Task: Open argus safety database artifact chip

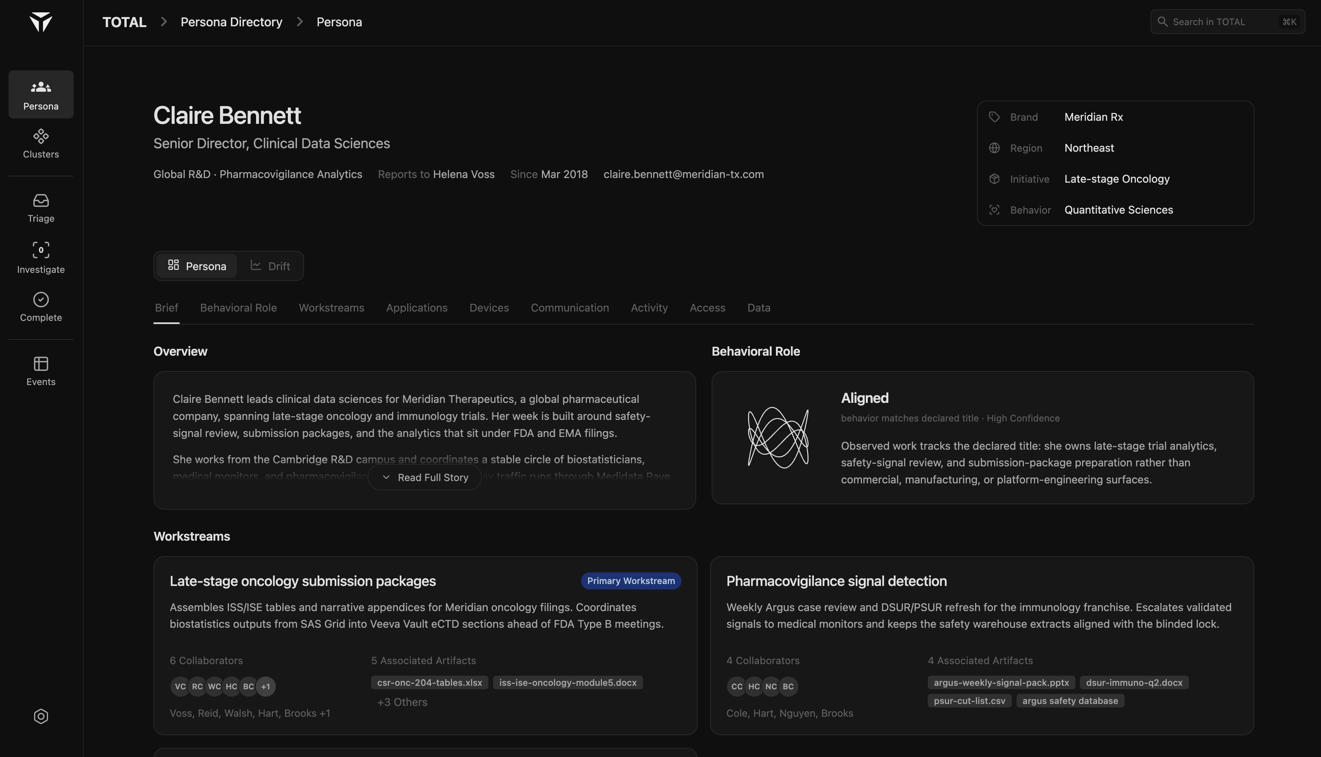Action: point(1070,701)
